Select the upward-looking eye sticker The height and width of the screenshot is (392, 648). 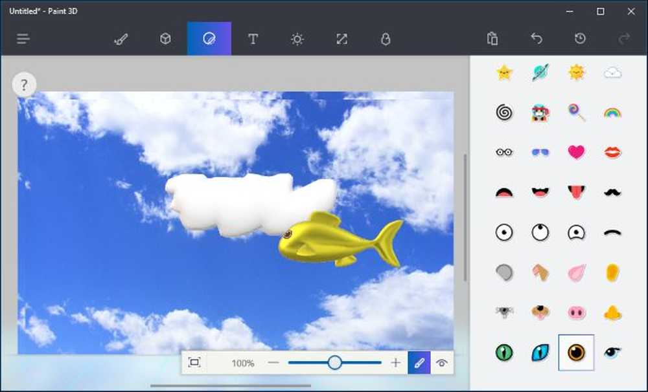click(x=540, y=232)
